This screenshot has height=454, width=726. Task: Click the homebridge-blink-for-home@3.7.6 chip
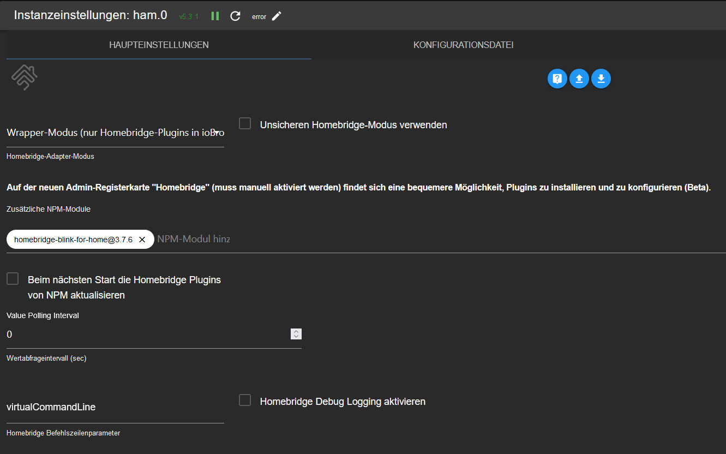(x=73, y=239)
